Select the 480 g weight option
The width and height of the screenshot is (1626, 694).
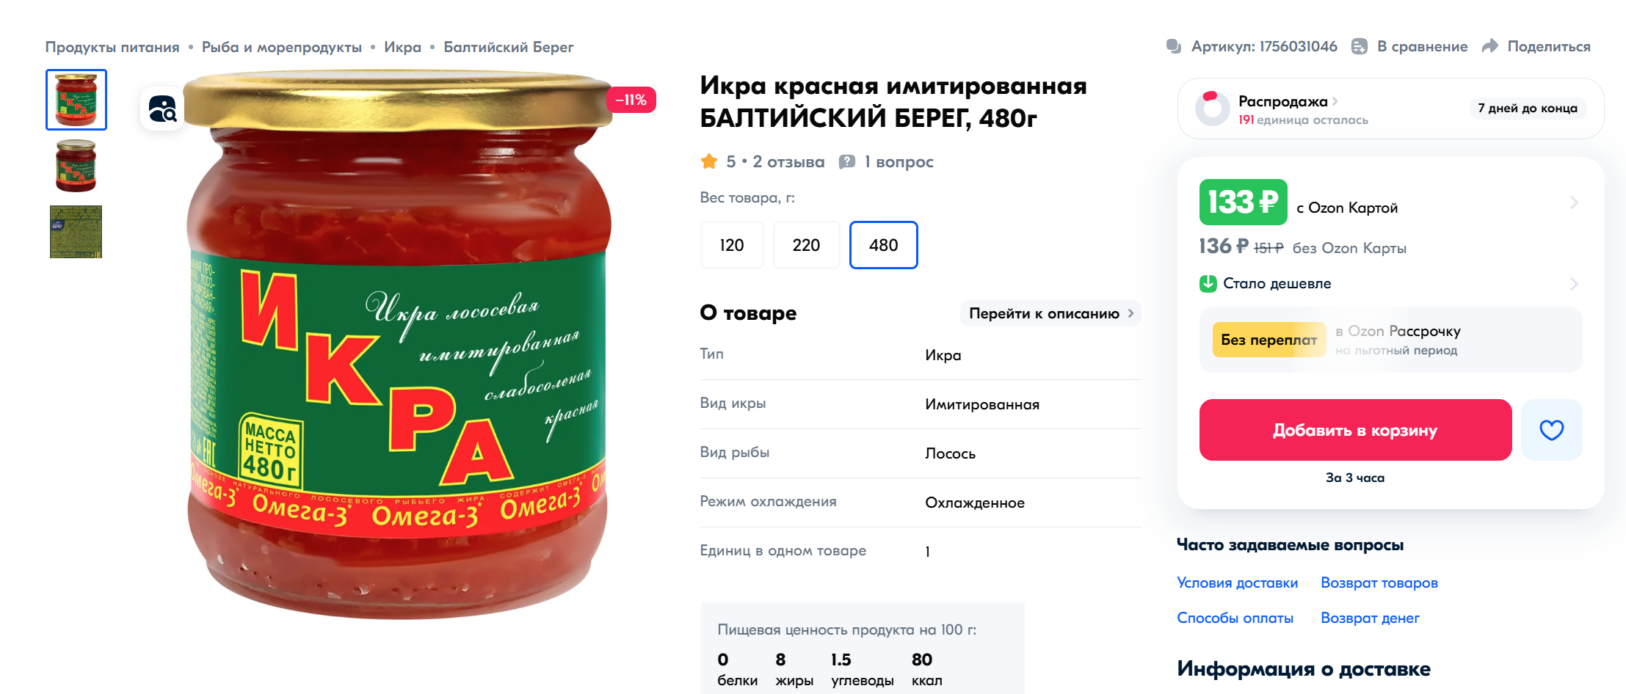click(884, 245)
